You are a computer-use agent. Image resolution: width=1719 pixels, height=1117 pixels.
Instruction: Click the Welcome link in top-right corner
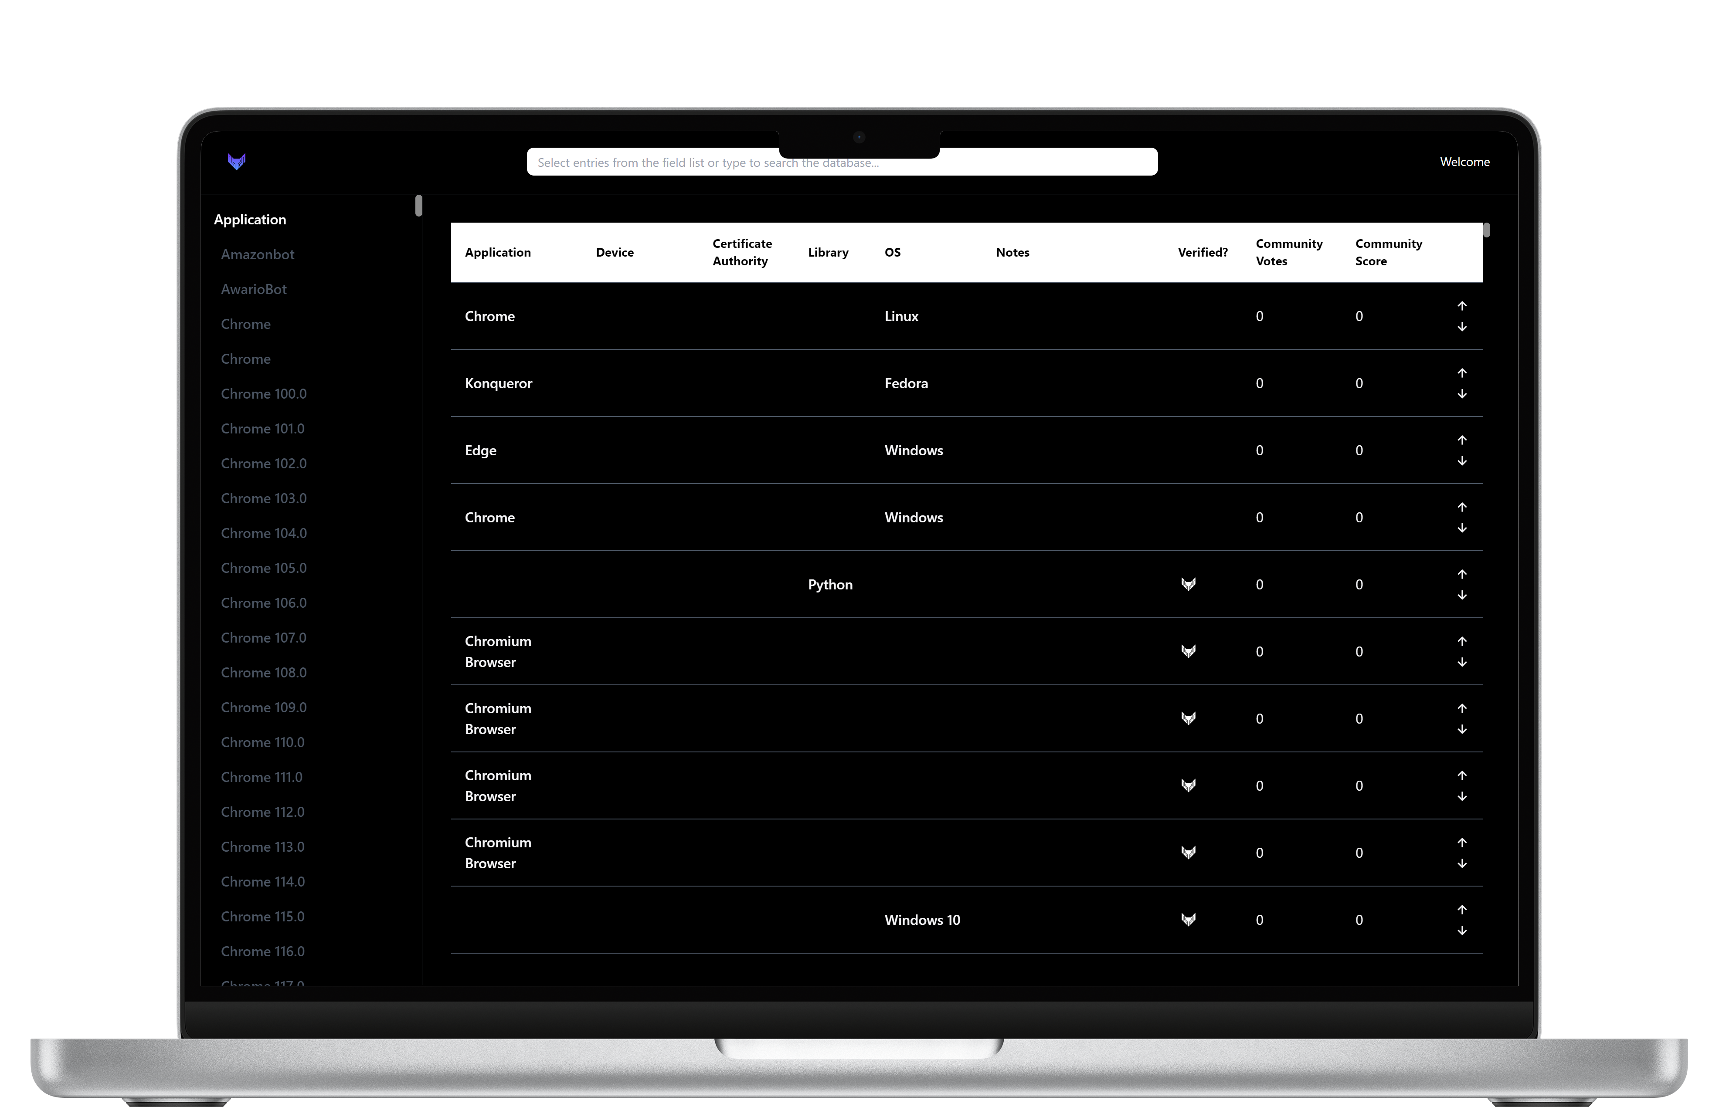[x=1464, y=160]
